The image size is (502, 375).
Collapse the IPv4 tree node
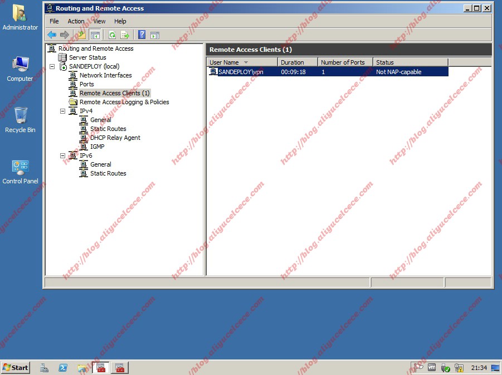pos(63,111)
